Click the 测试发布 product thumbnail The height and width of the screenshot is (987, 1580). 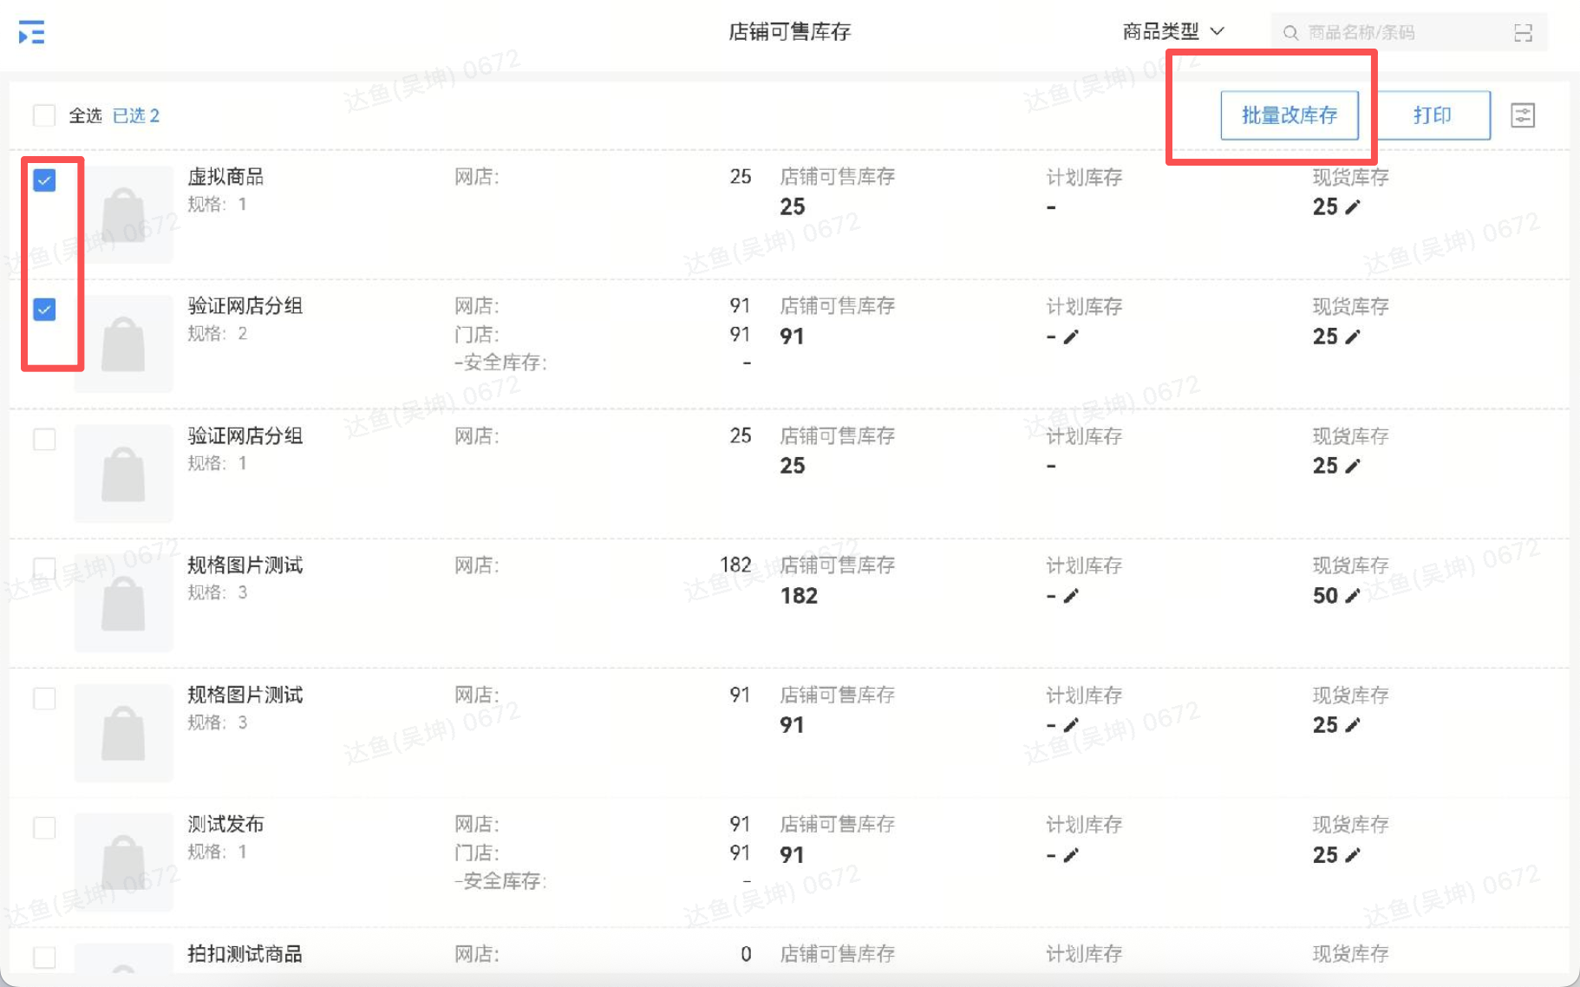[123, 862]
